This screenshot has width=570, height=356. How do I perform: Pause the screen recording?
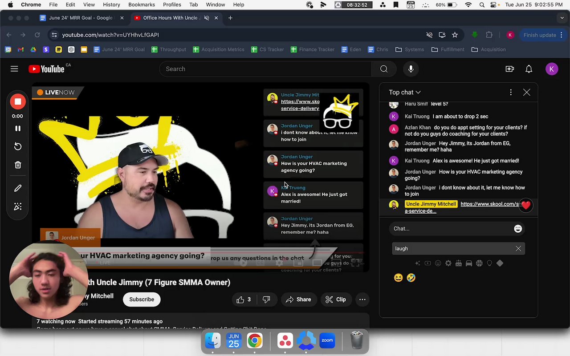[18, 129]
